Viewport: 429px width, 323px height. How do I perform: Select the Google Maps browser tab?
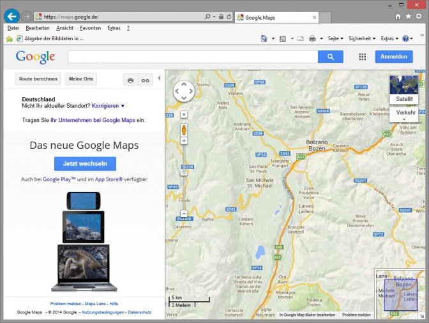click(276, 17)
